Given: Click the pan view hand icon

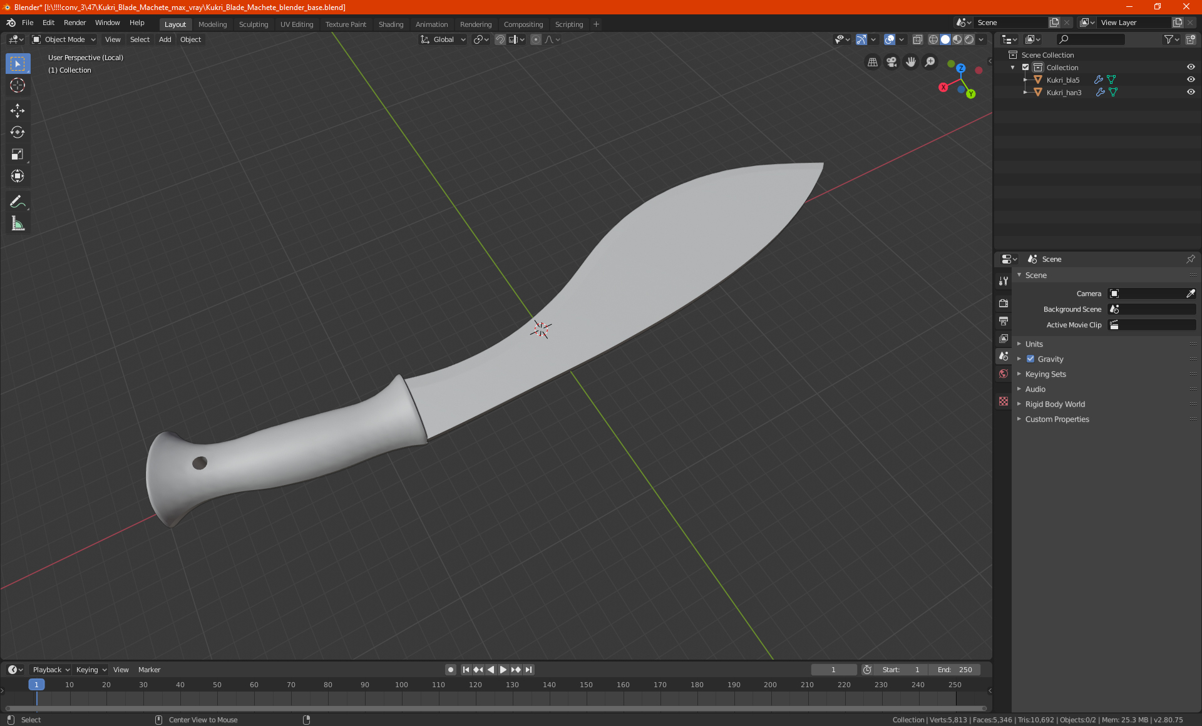Looking at the screenshot, I should coord(911,62).
